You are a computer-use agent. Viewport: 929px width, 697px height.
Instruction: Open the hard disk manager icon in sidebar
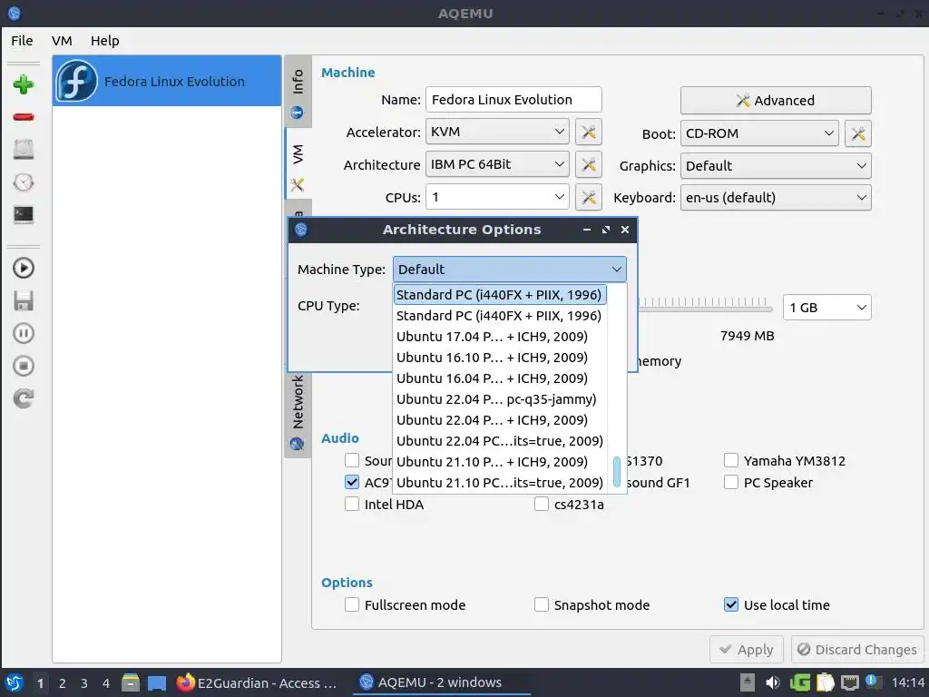tap(23, 149)
